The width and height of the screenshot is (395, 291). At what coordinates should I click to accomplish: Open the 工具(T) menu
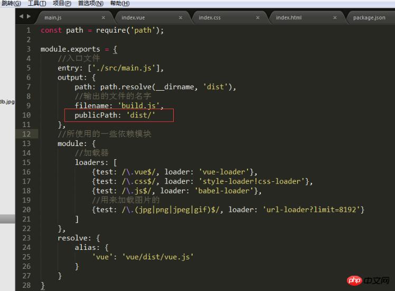point(37,3)
